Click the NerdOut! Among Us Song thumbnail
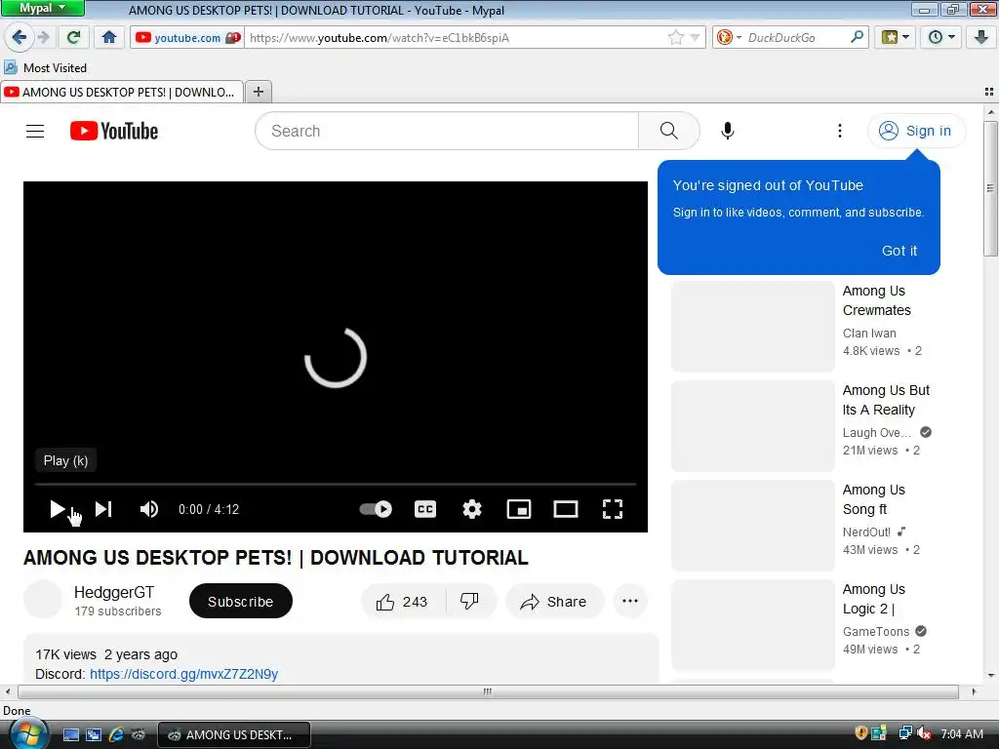The image size is (999, 749). click(752, 526)
